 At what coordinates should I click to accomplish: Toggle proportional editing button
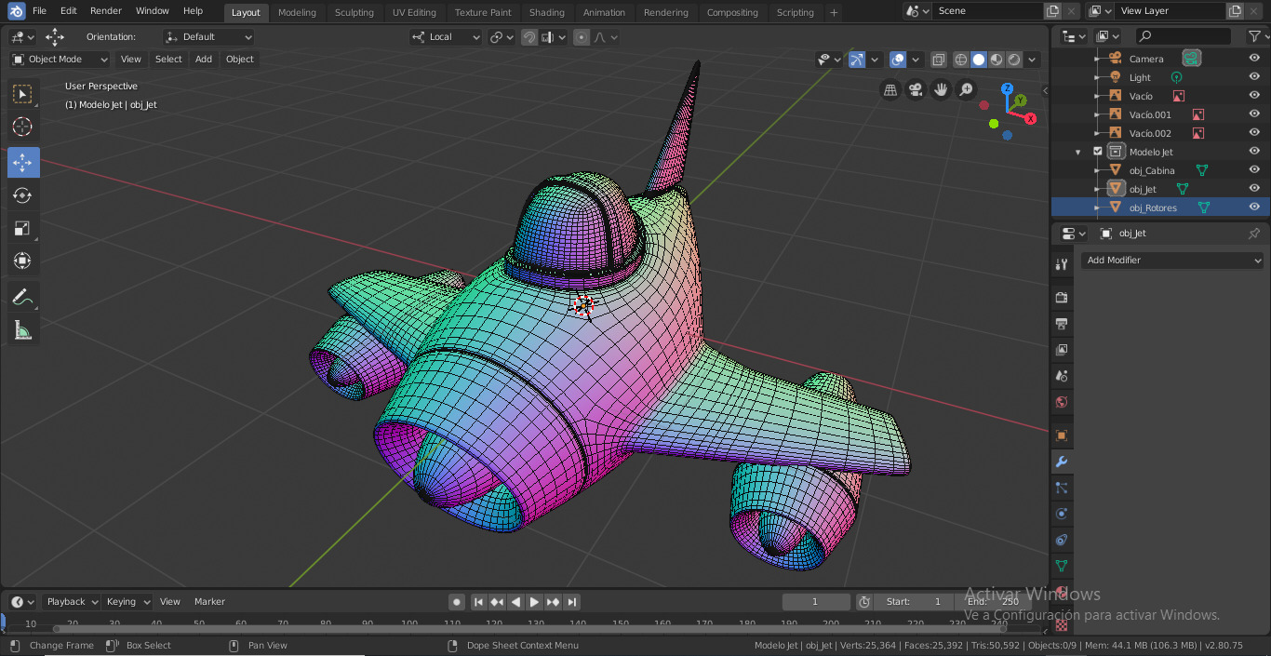(582, 37)
